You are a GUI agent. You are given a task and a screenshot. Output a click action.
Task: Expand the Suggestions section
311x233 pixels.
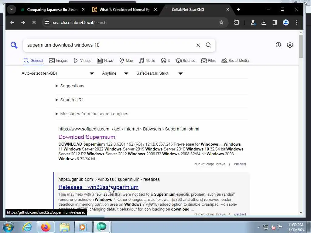[x=70, y=86]
